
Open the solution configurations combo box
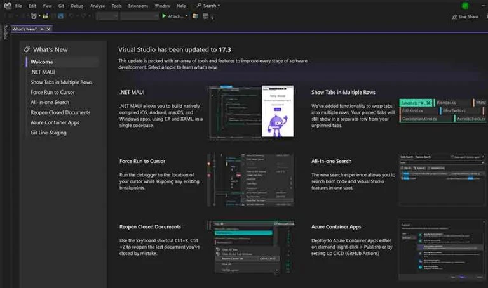click(x=106, y=16)
